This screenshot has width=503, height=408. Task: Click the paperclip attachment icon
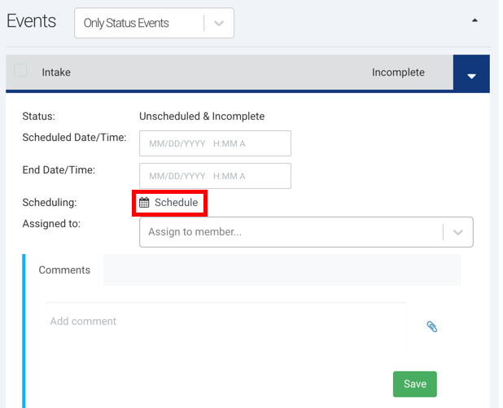coord(432,327)
